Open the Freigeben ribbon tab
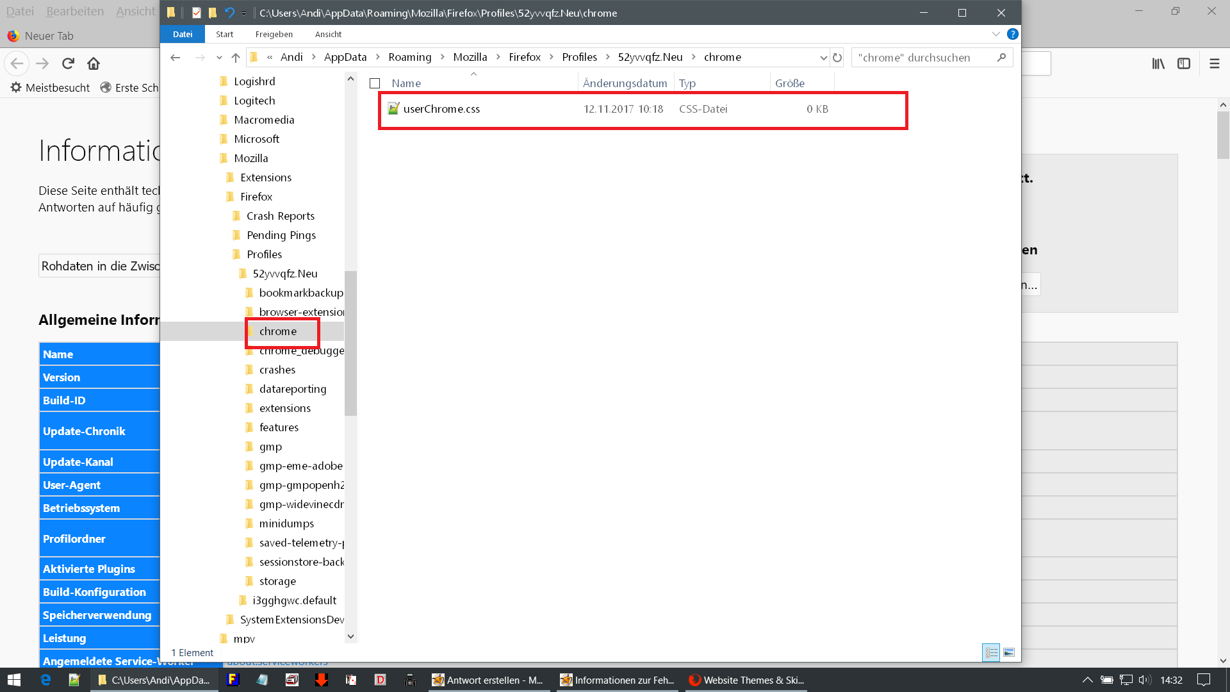This screenshot has height=692, width=1230. (274, 34)
